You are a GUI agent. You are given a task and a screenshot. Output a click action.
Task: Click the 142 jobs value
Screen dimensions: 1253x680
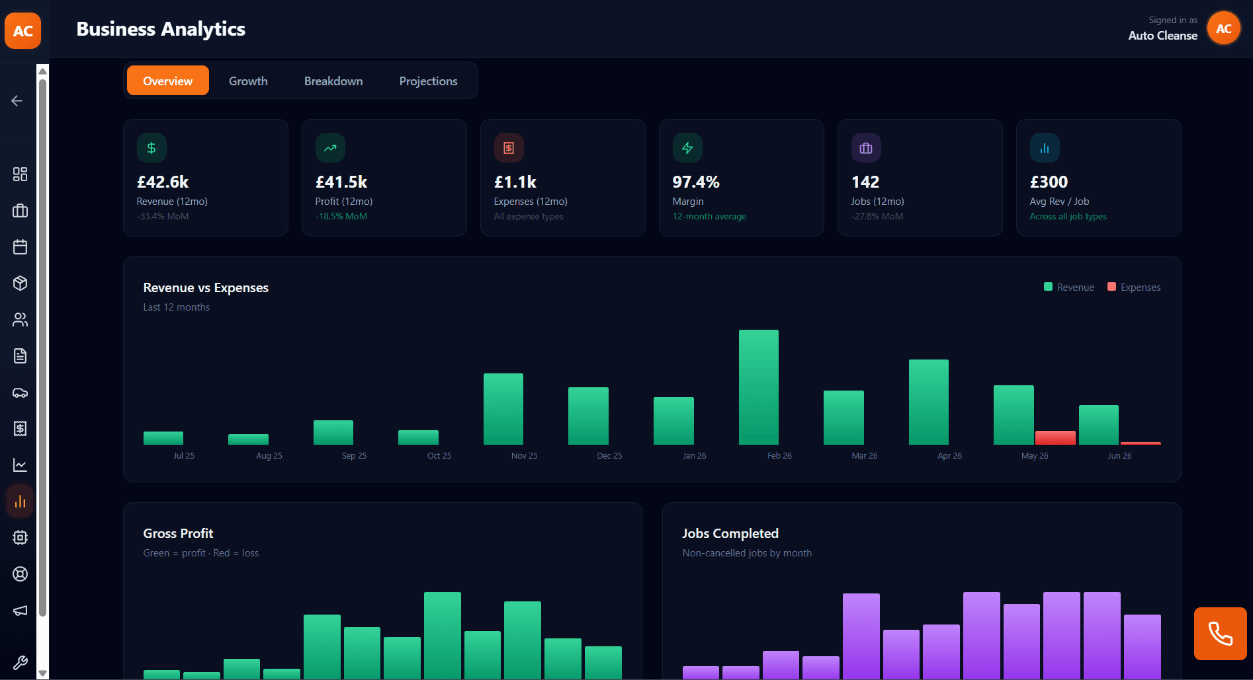(x=865, y=182)
